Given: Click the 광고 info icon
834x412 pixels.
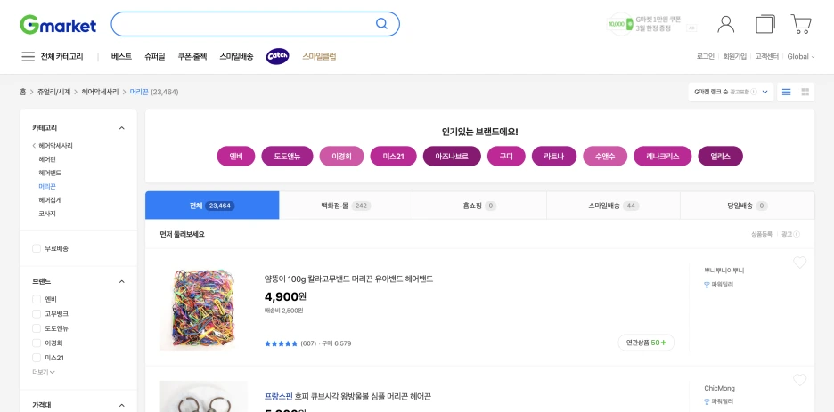Looking at the screenshot, I should click(797, 234).
